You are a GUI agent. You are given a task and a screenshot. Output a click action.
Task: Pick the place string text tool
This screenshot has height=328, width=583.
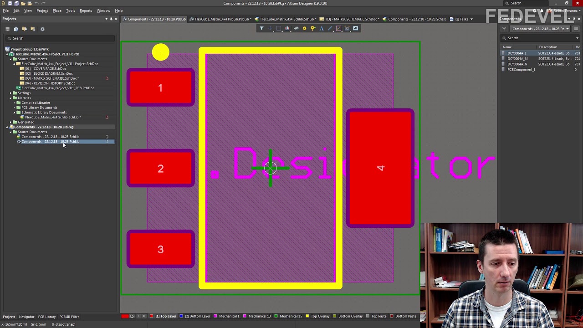[x=322, y=28]
